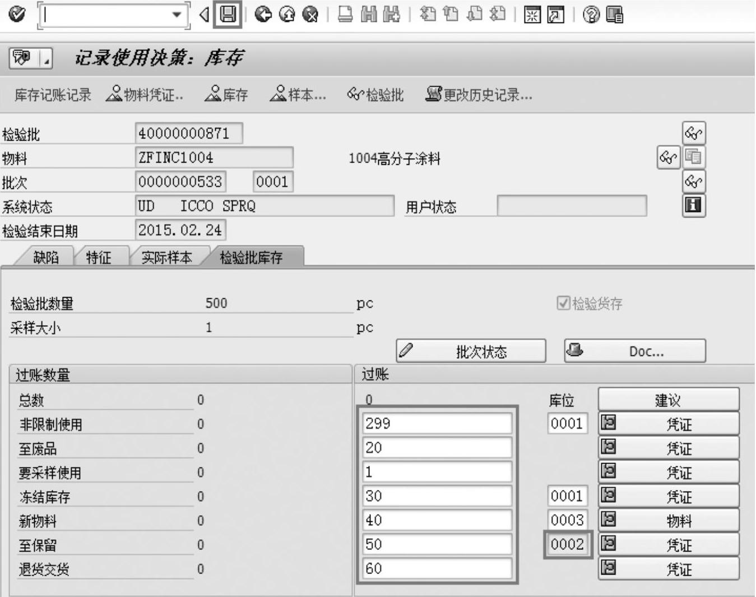This screenshot has height=597, width=756.
Task: Click the 物料凭证 toolbar button
Action: [145, 95]
